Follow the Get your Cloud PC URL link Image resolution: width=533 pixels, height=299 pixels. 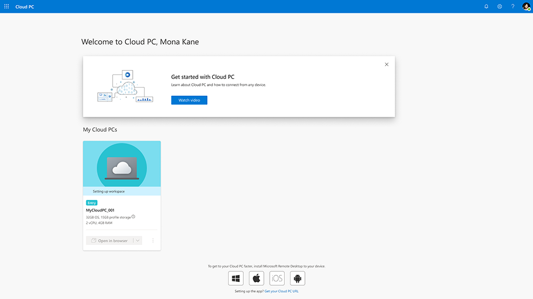[282, 291]
